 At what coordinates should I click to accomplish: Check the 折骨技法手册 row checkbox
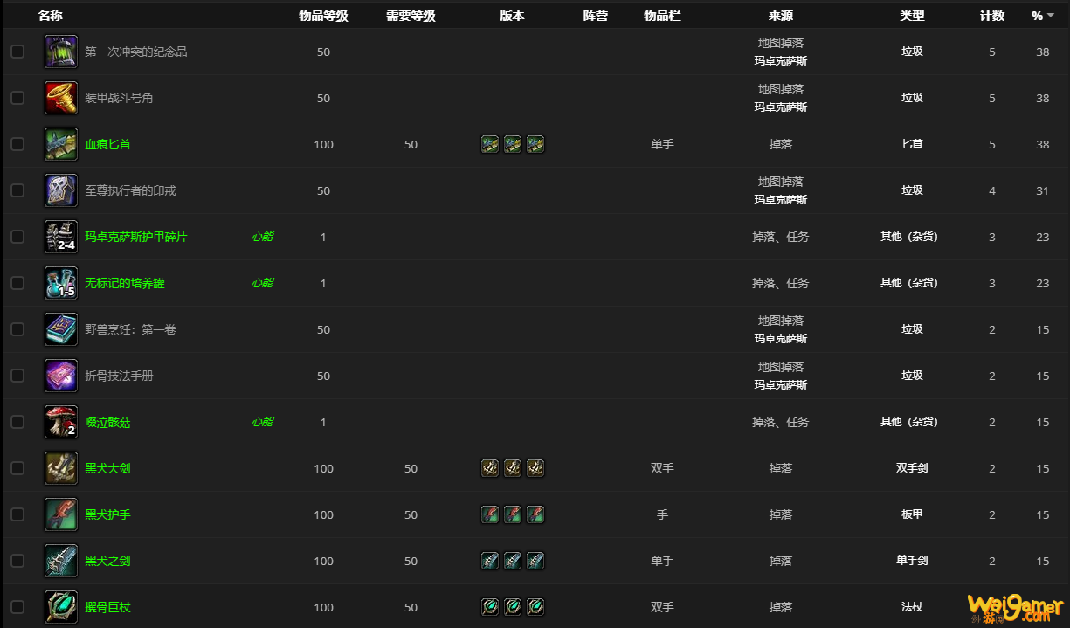(x=17, y=376)
